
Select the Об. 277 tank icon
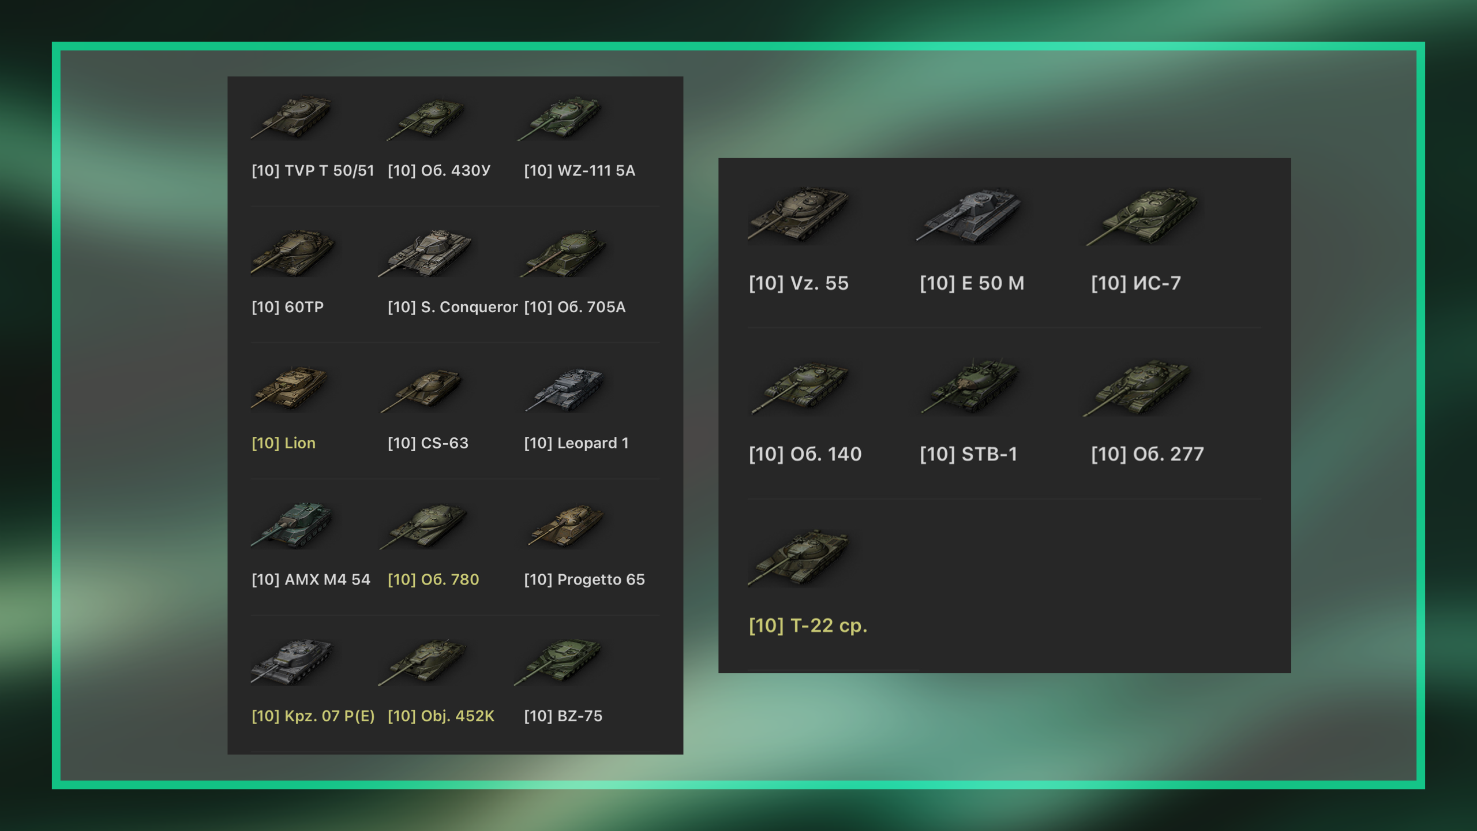(1137, 387)
